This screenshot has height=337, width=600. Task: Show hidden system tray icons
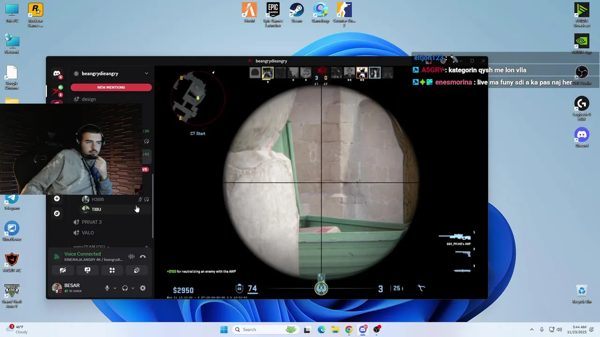(532, 330)
